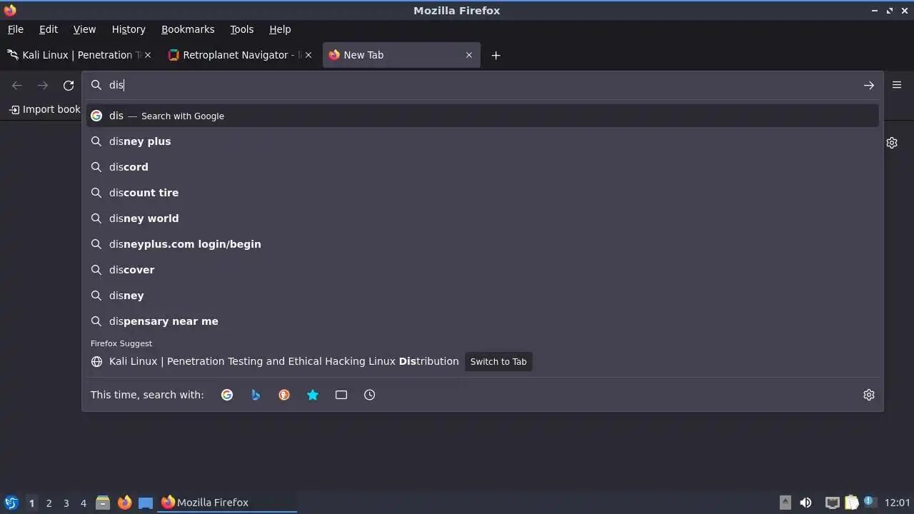This screenshot has width=914, height=514.
Task: Open the Firefox hamburger application menu
Action: pos(897,85)
